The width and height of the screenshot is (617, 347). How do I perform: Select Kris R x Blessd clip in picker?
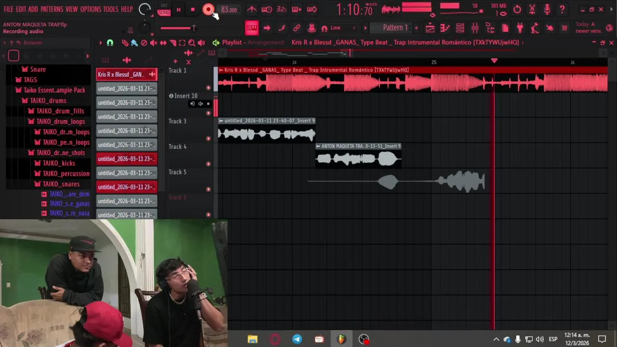pos(127,75)
